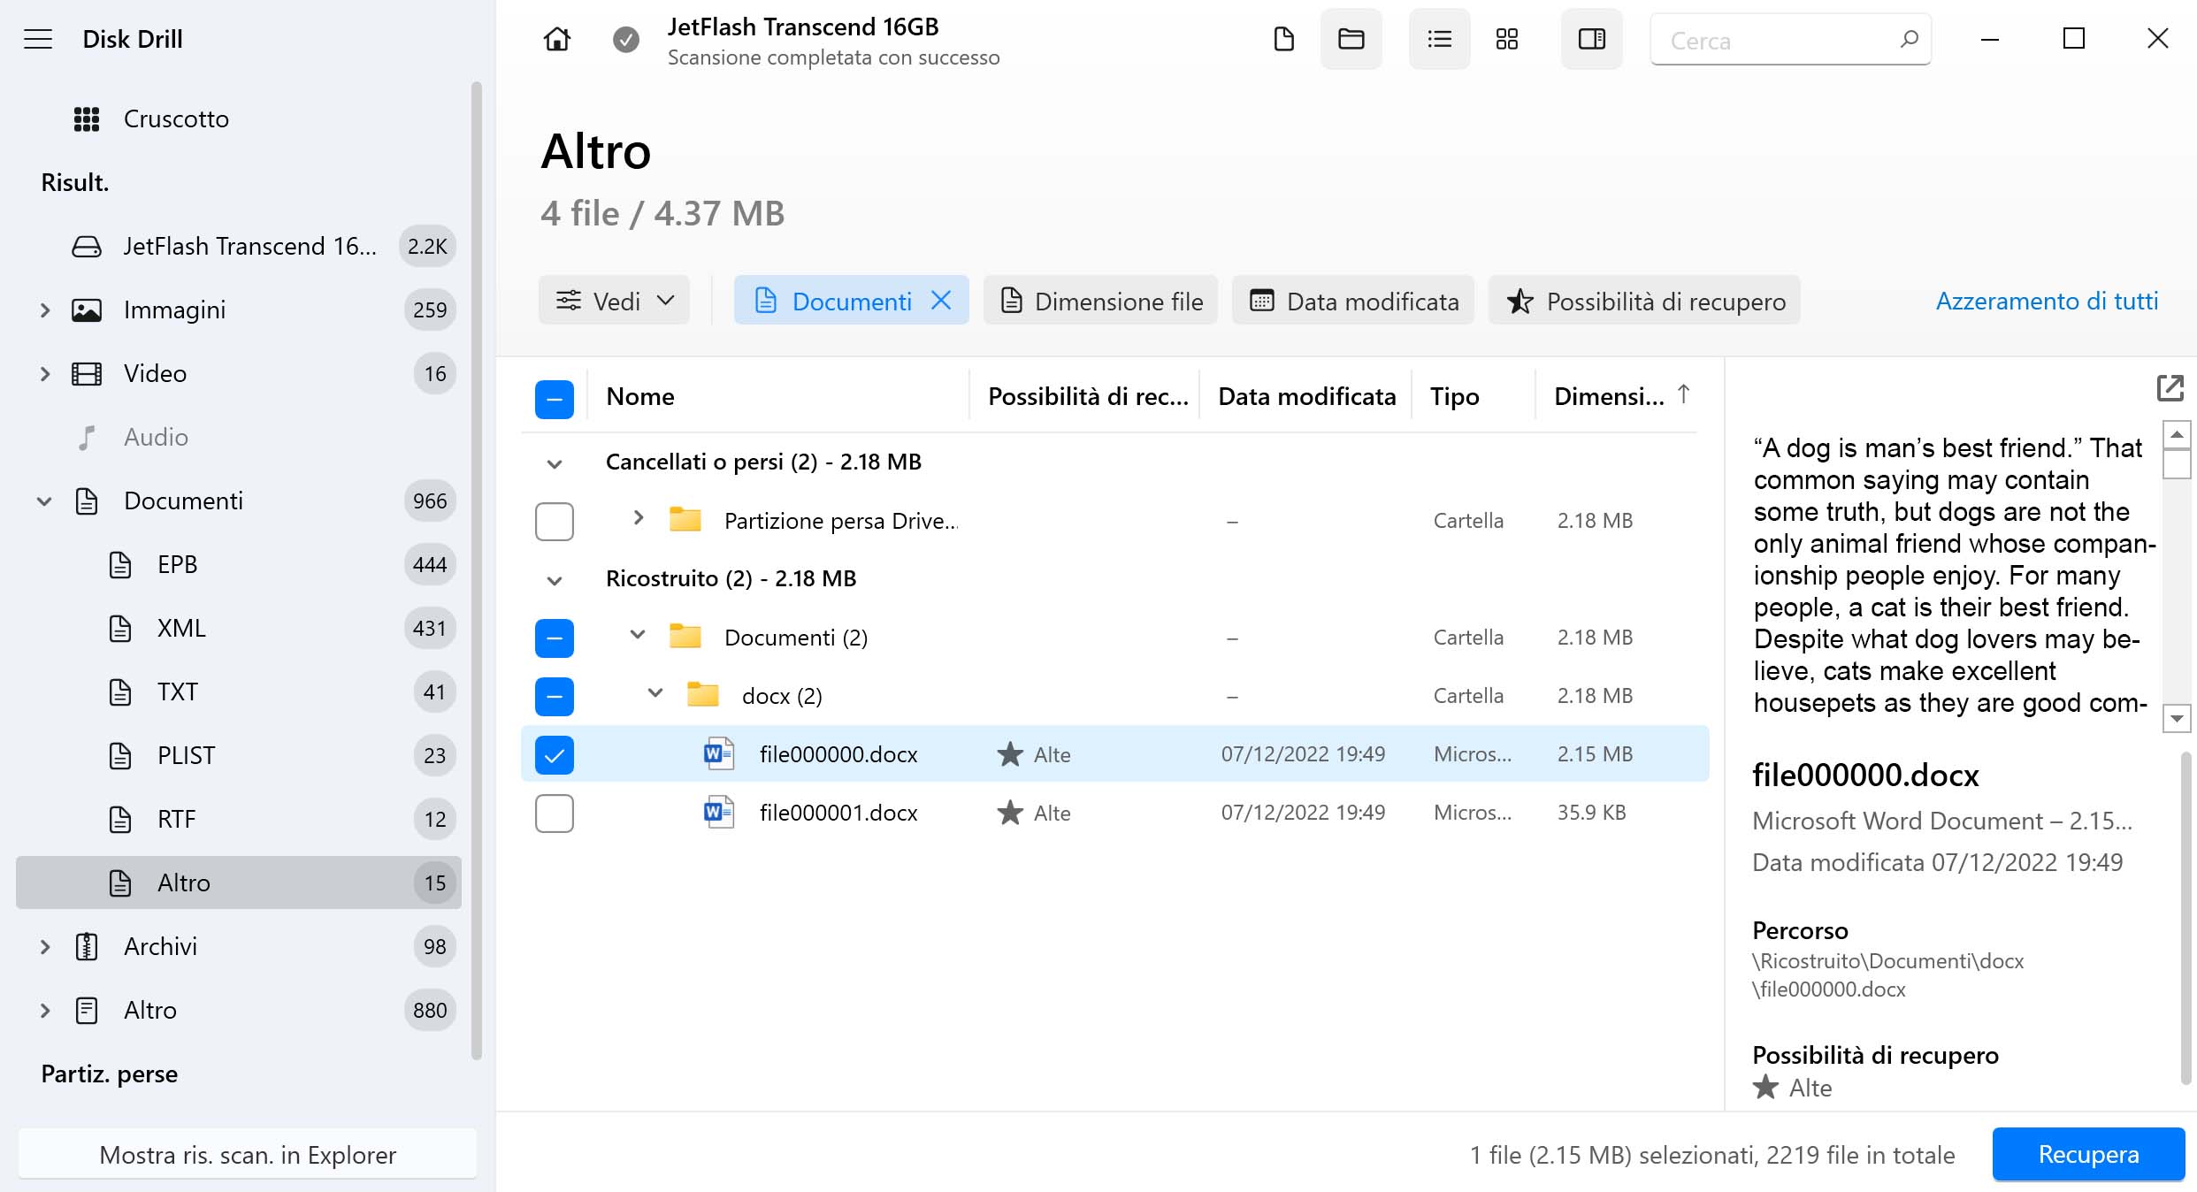The image size is (2197, 1192).
Task: Select the TXT document type
Action: (239, 692)
